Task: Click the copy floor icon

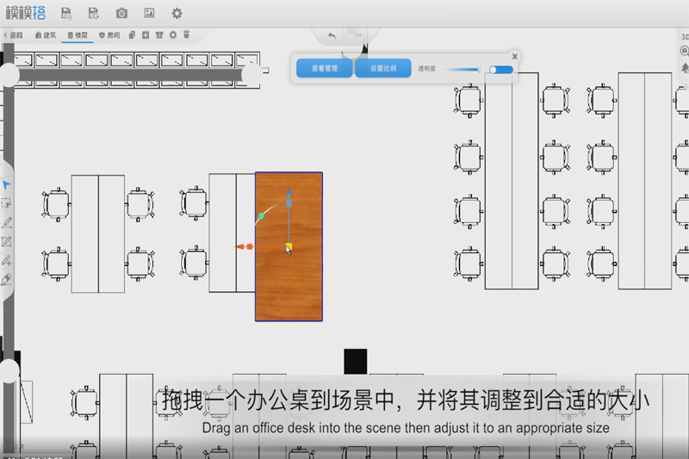Action: (132, 35)
